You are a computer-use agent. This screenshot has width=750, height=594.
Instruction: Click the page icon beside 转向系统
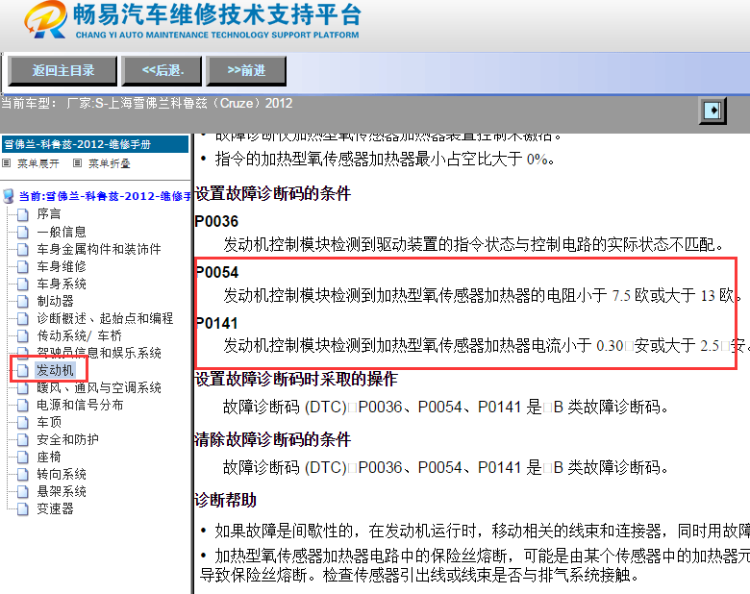pyautogui.click(x=22, y=475)
